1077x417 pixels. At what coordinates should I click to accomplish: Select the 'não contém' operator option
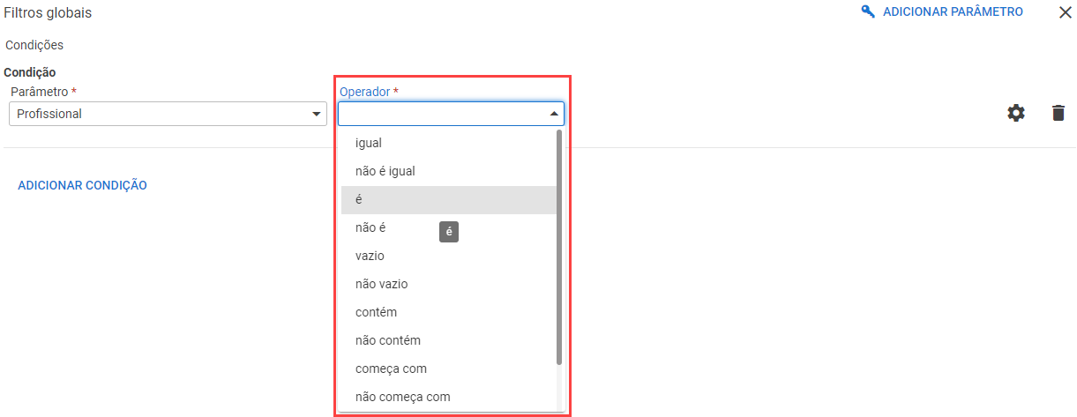448,340
